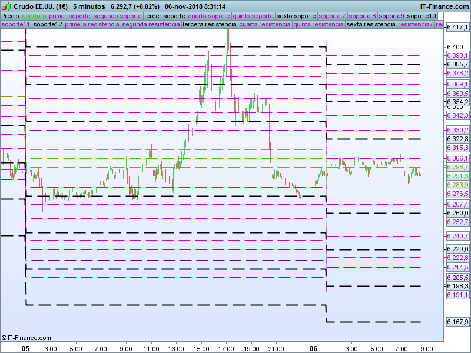Click the 'soporte12' indicator label
This screenshot has height=353, width=471.
(x=48, y=25)
